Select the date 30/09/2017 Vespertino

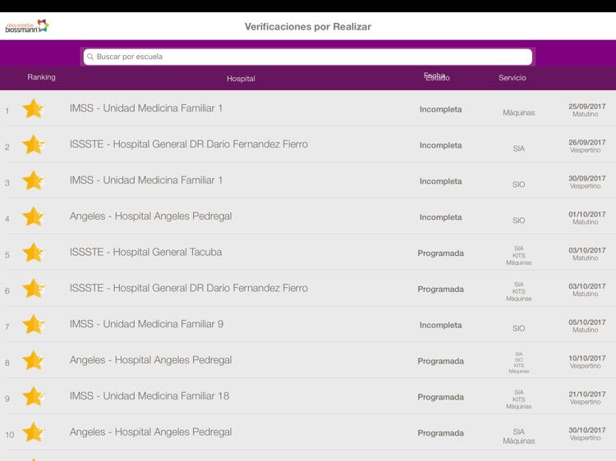587,182
